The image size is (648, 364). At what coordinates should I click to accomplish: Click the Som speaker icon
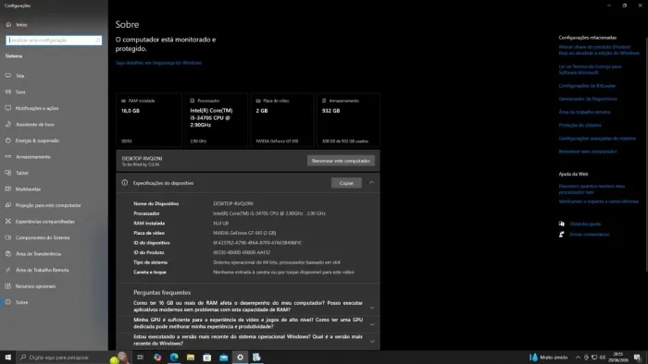tap(7, 91)
